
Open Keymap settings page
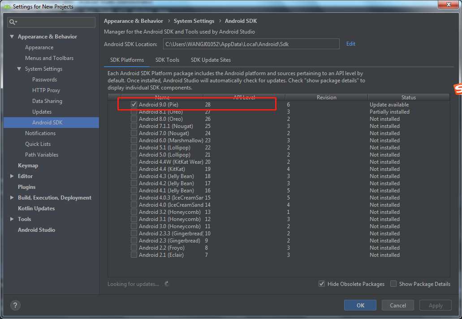tap(28, 166)
